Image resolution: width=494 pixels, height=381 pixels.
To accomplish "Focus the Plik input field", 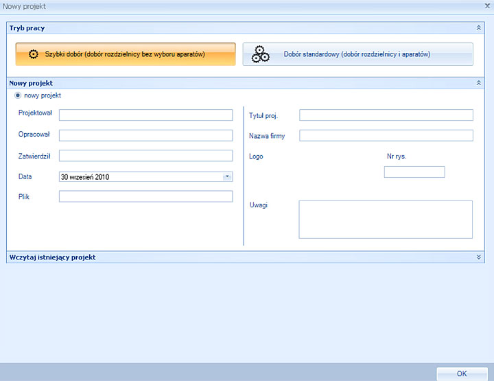I will pos(146,196).
